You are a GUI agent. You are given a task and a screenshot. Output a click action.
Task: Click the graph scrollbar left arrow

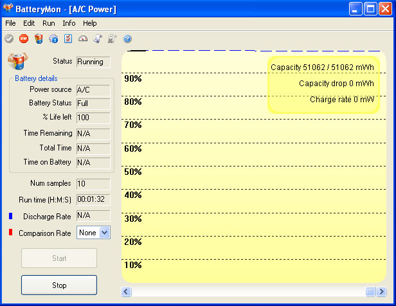(x=126, y=292)
